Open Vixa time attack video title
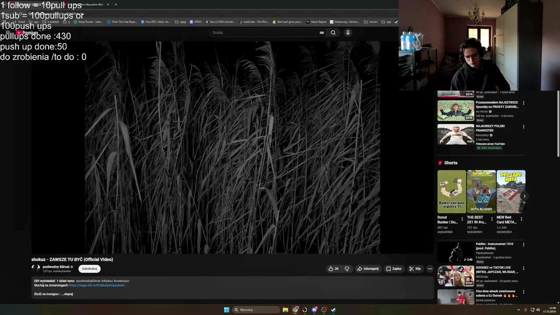560x315 pixels. coord(497,293)
